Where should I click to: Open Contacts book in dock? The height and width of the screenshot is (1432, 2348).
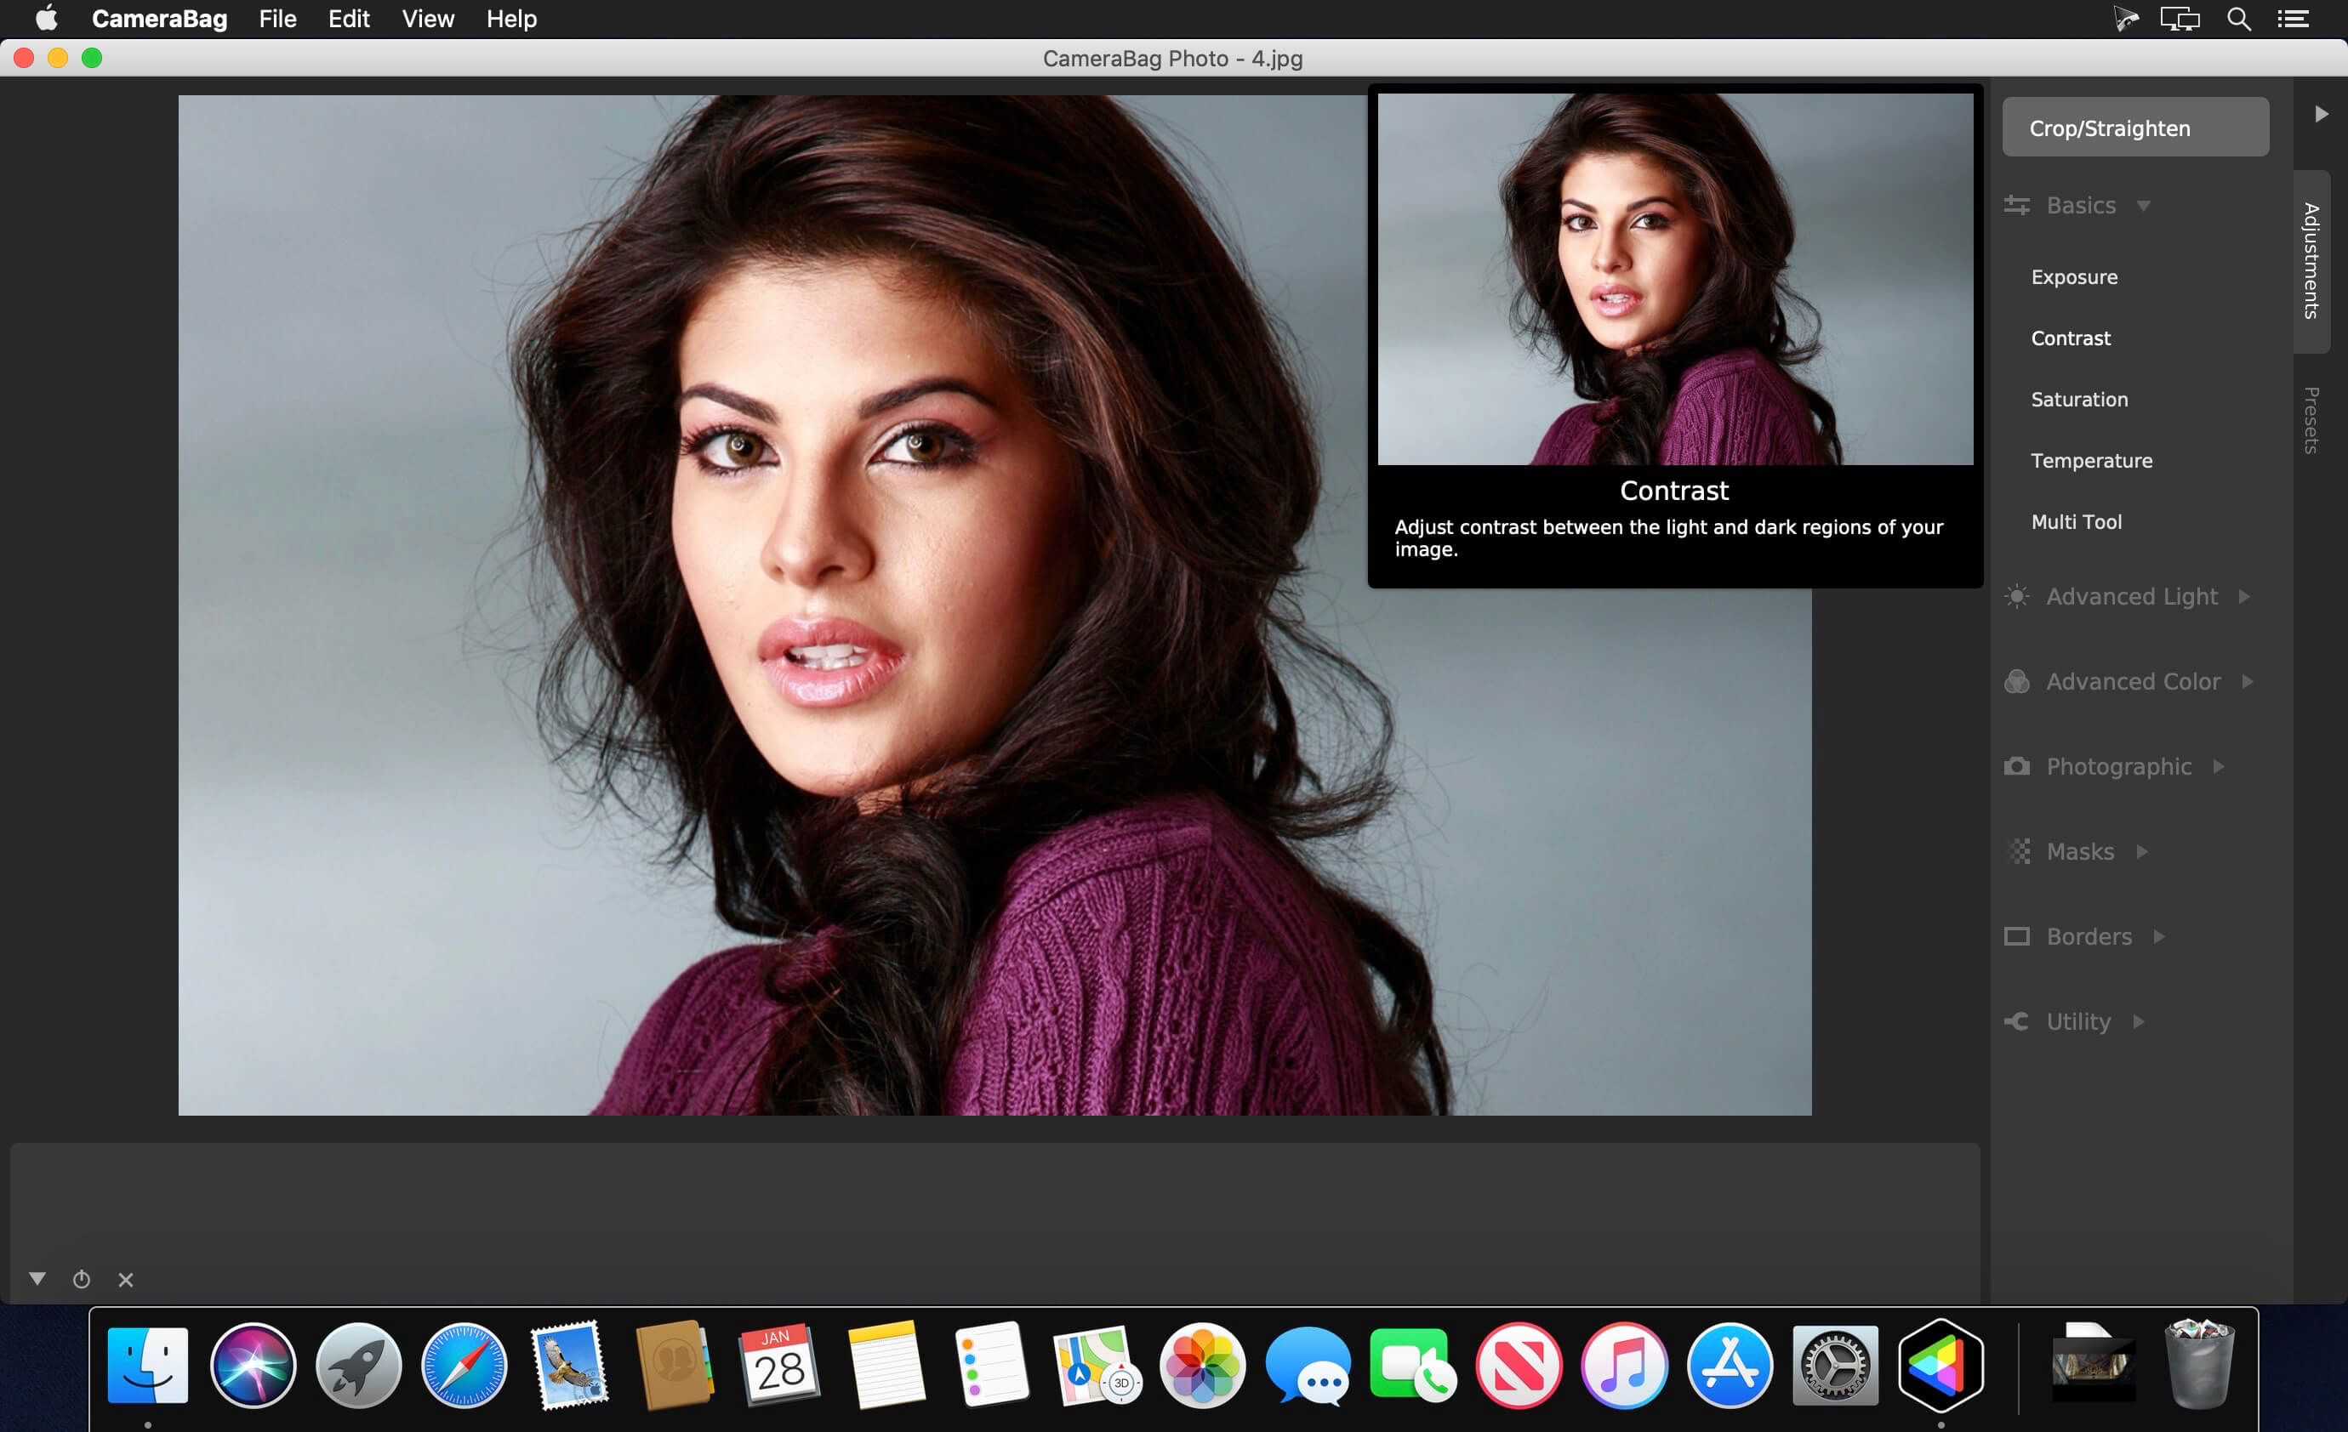(x=675, y=1364)
